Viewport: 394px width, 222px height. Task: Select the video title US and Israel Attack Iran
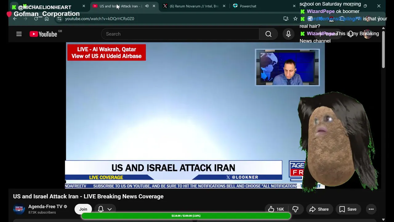point(88,196)
